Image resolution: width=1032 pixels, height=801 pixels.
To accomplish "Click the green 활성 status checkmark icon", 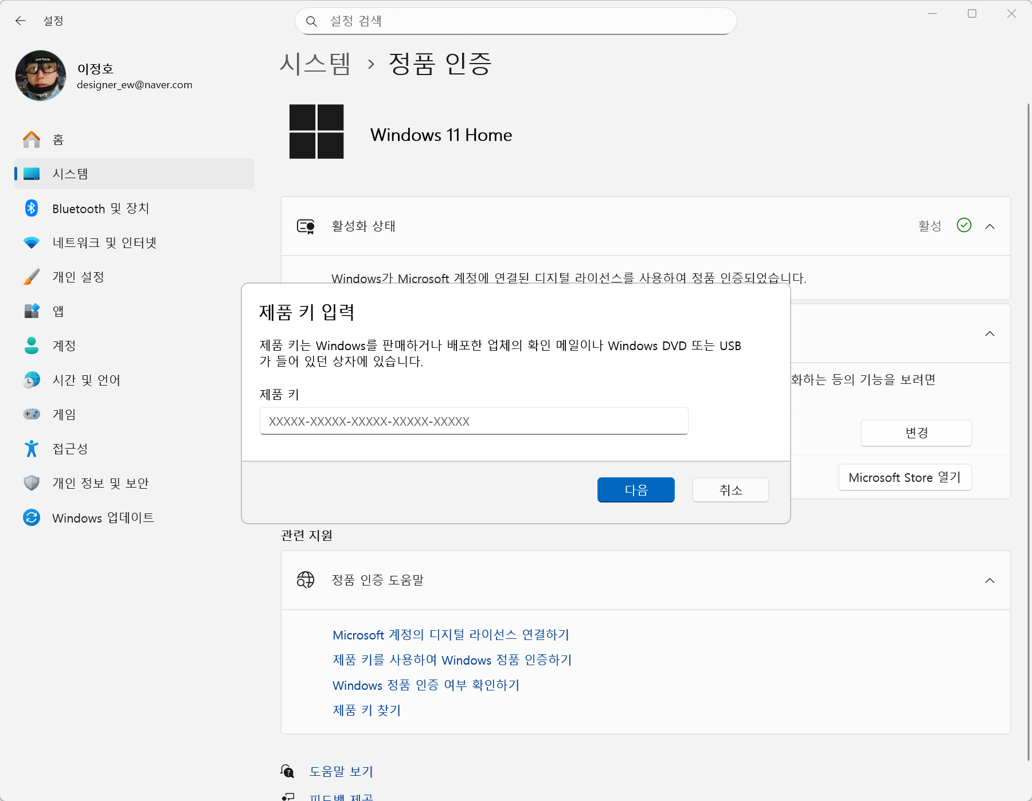I will coord(964,226).
